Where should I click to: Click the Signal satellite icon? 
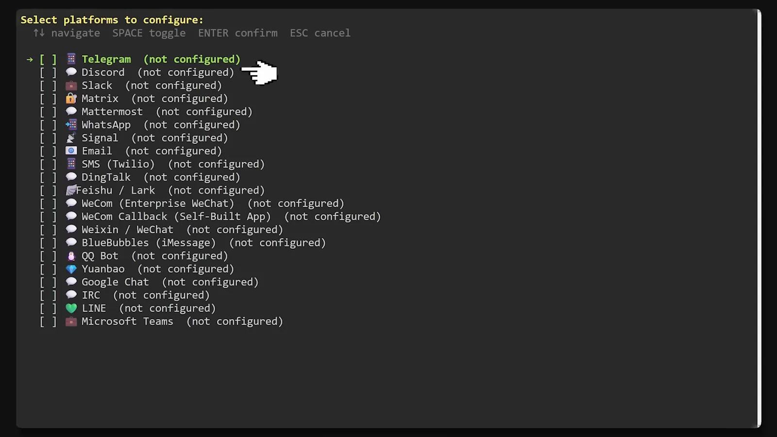pyautogui.click(x=71, y=137)
